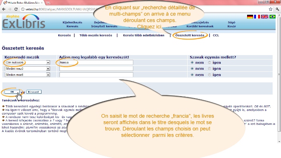Open the third row 'Minden mező' dropdown
Viewport: 281px width, 158px height.
(x=27, y=75)
